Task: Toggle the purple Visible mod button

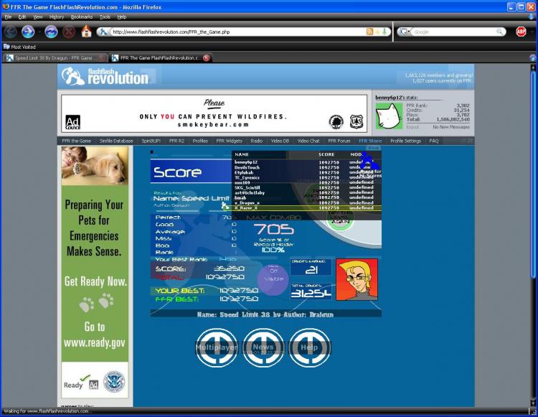Action: (x=273, y=278)
